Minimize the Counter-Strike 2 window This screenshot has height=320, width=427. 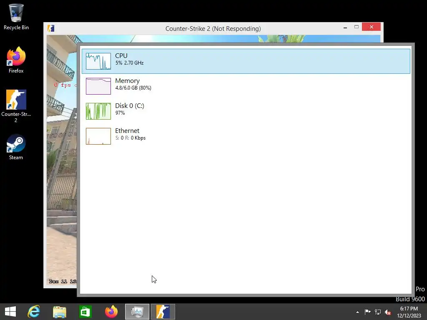pos(345,27)
